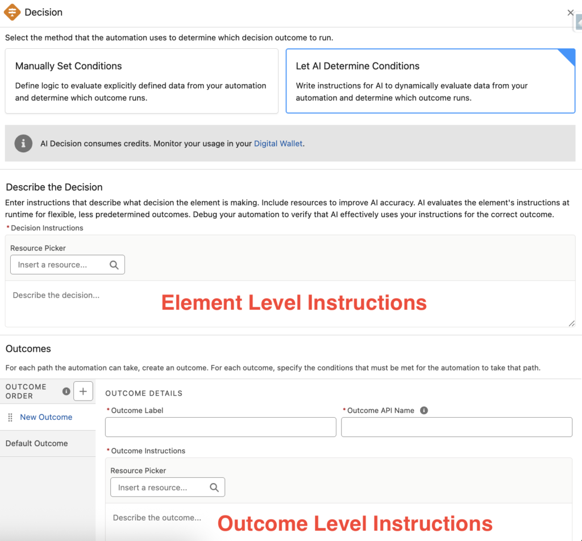Select Let AI Determine Conditions option
This screenshot has width=582, height=541.
pos(430,81)
